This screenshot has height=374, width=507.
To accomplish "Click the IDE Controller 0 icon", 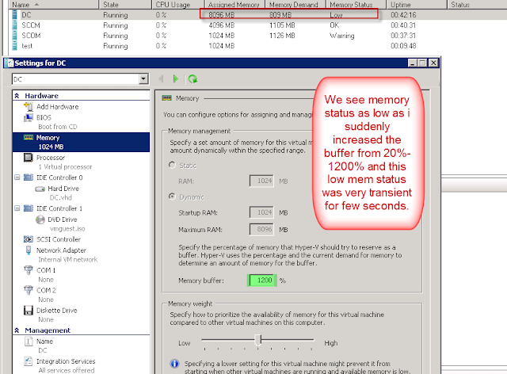I will tap(29, 177).
